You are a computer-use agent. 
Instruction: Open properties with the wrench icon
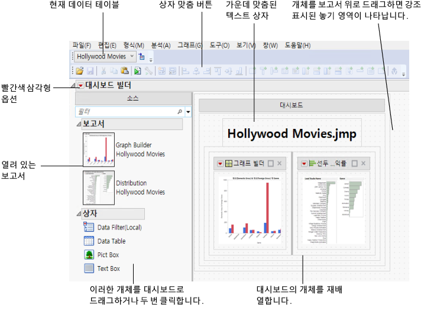[148, 71]
